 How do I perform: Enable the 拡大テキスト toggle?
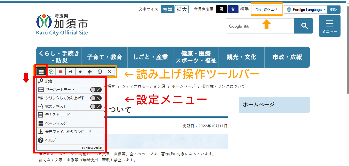pyautogui.click(x=95, y=106)
